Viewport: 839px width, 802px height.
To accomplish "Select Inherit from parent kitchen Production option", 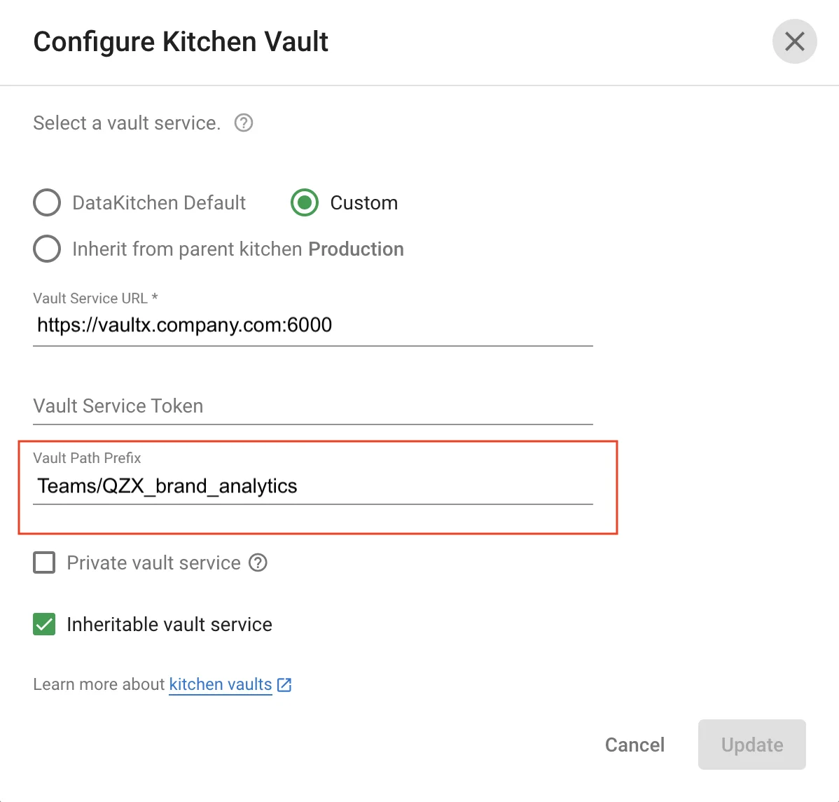I will (x=47, y=249).
